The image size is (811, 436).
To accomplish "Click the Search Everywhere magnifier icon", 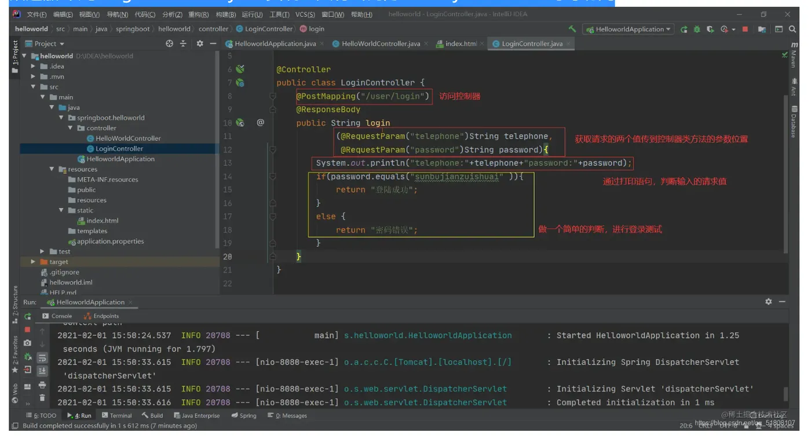I will tap(791, 29).
